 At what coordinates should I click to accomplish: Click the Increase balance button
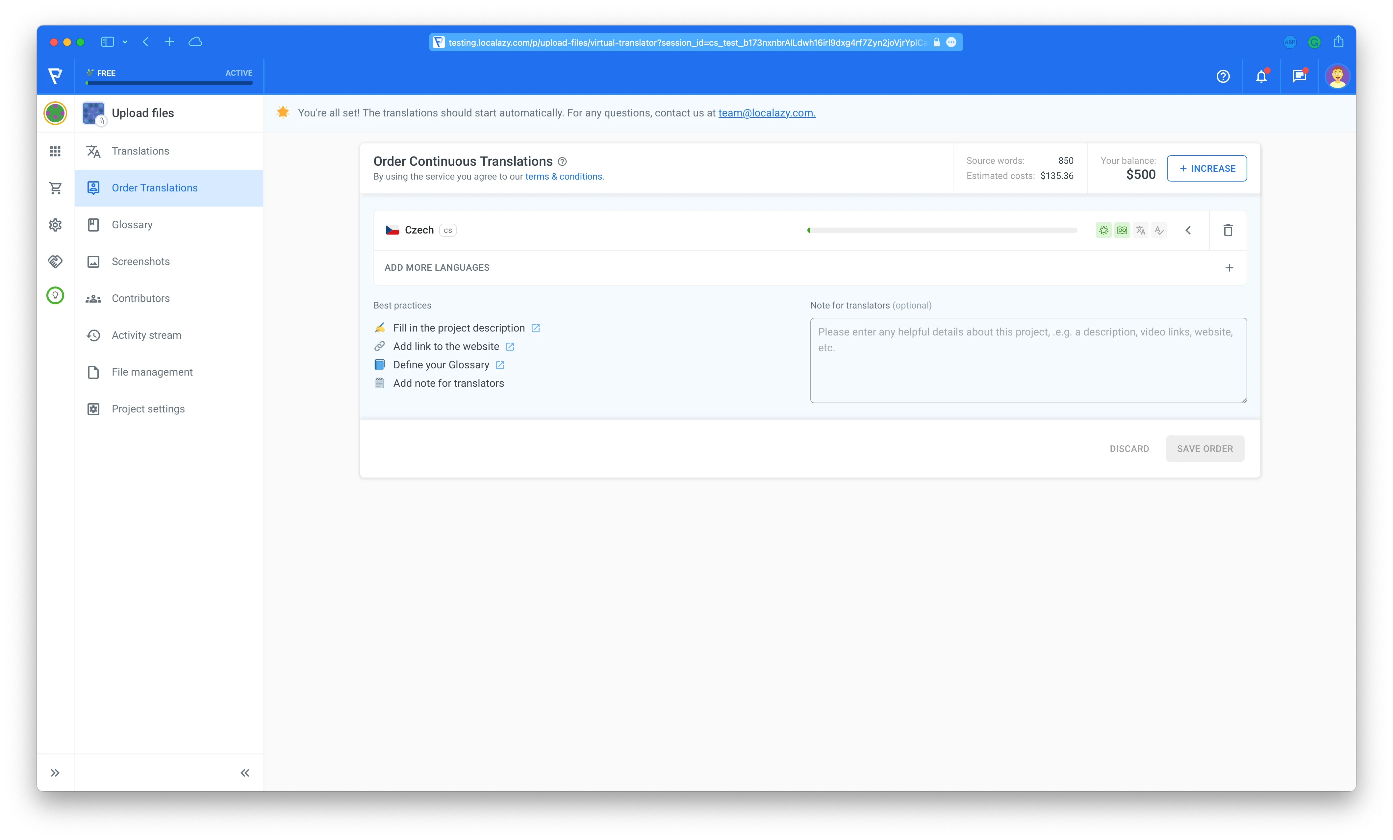pos(1206,168)
